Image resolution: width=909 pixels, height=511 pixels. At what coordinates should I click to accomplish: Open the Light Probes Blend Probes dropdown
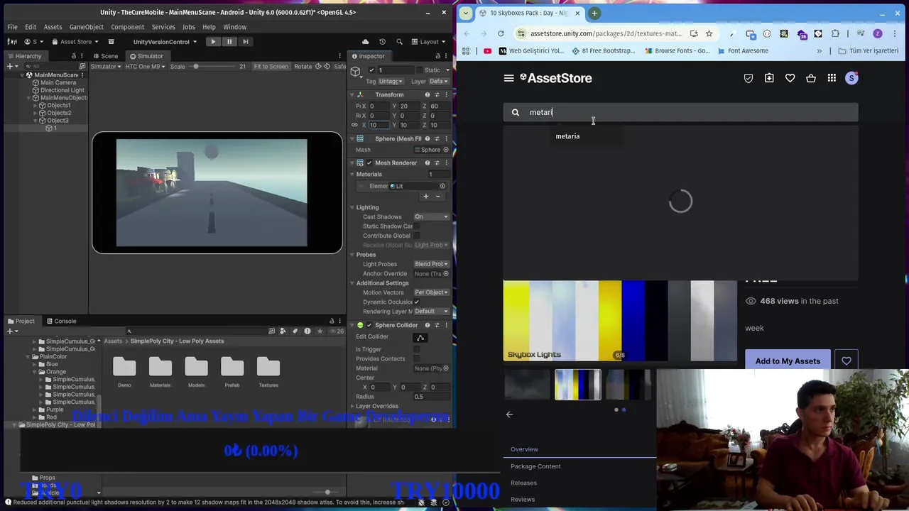click(432, 264)
